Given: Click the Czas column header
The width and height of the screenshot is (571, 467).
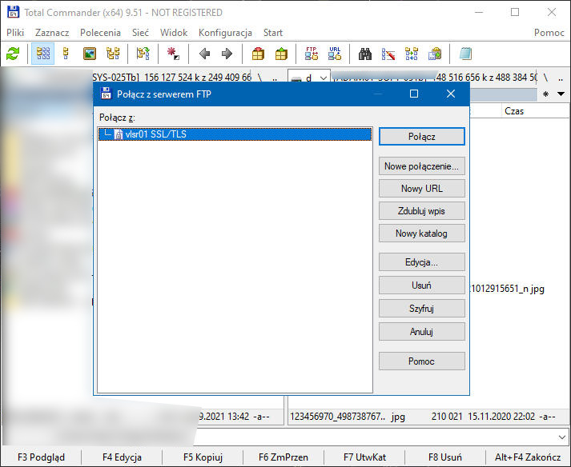Looking at the screenshot, I should (x=514, y=111).
